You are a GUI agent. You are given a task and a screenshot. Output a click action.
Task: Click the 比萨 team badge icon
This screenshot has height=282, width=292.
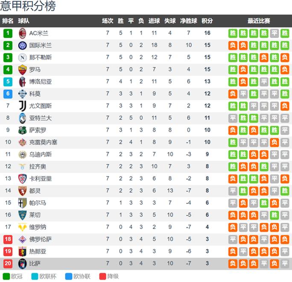pyautogui.click(x=23, y=264)
